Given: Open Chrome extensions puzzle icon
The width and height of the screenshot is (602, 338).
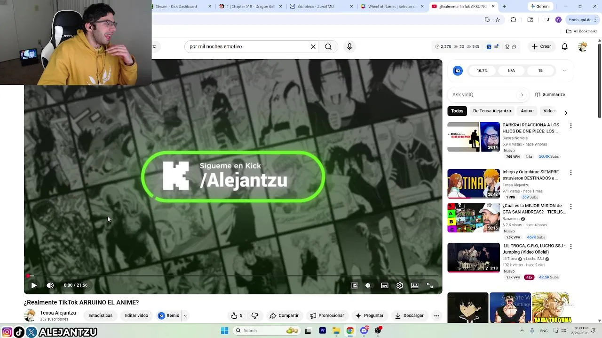Looking at the screenshot, I should tap(514, 20).
